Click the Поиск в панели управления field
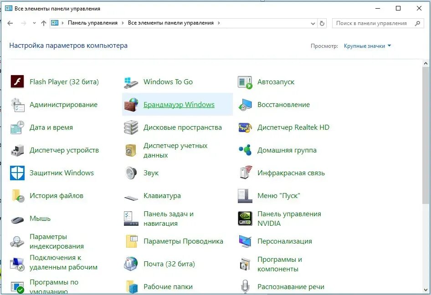Image resolution: width=431 pixels, height=295 pixels. [x=378, y=23]
